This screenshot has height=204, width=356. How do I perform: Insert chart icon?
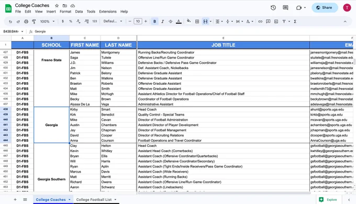(276, 21)
